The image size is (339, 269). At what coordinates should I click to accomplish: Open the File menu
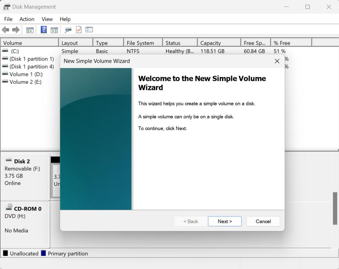click(x=8, y=19)
